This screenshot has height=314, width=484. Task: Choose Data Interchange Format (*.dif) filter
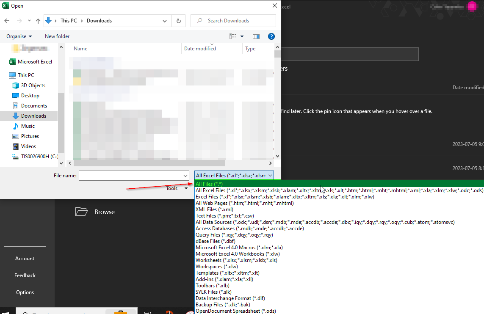(x=339, y=299)
